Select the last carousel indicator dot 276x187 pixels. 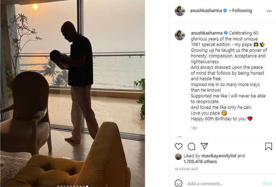pos(87,186)
